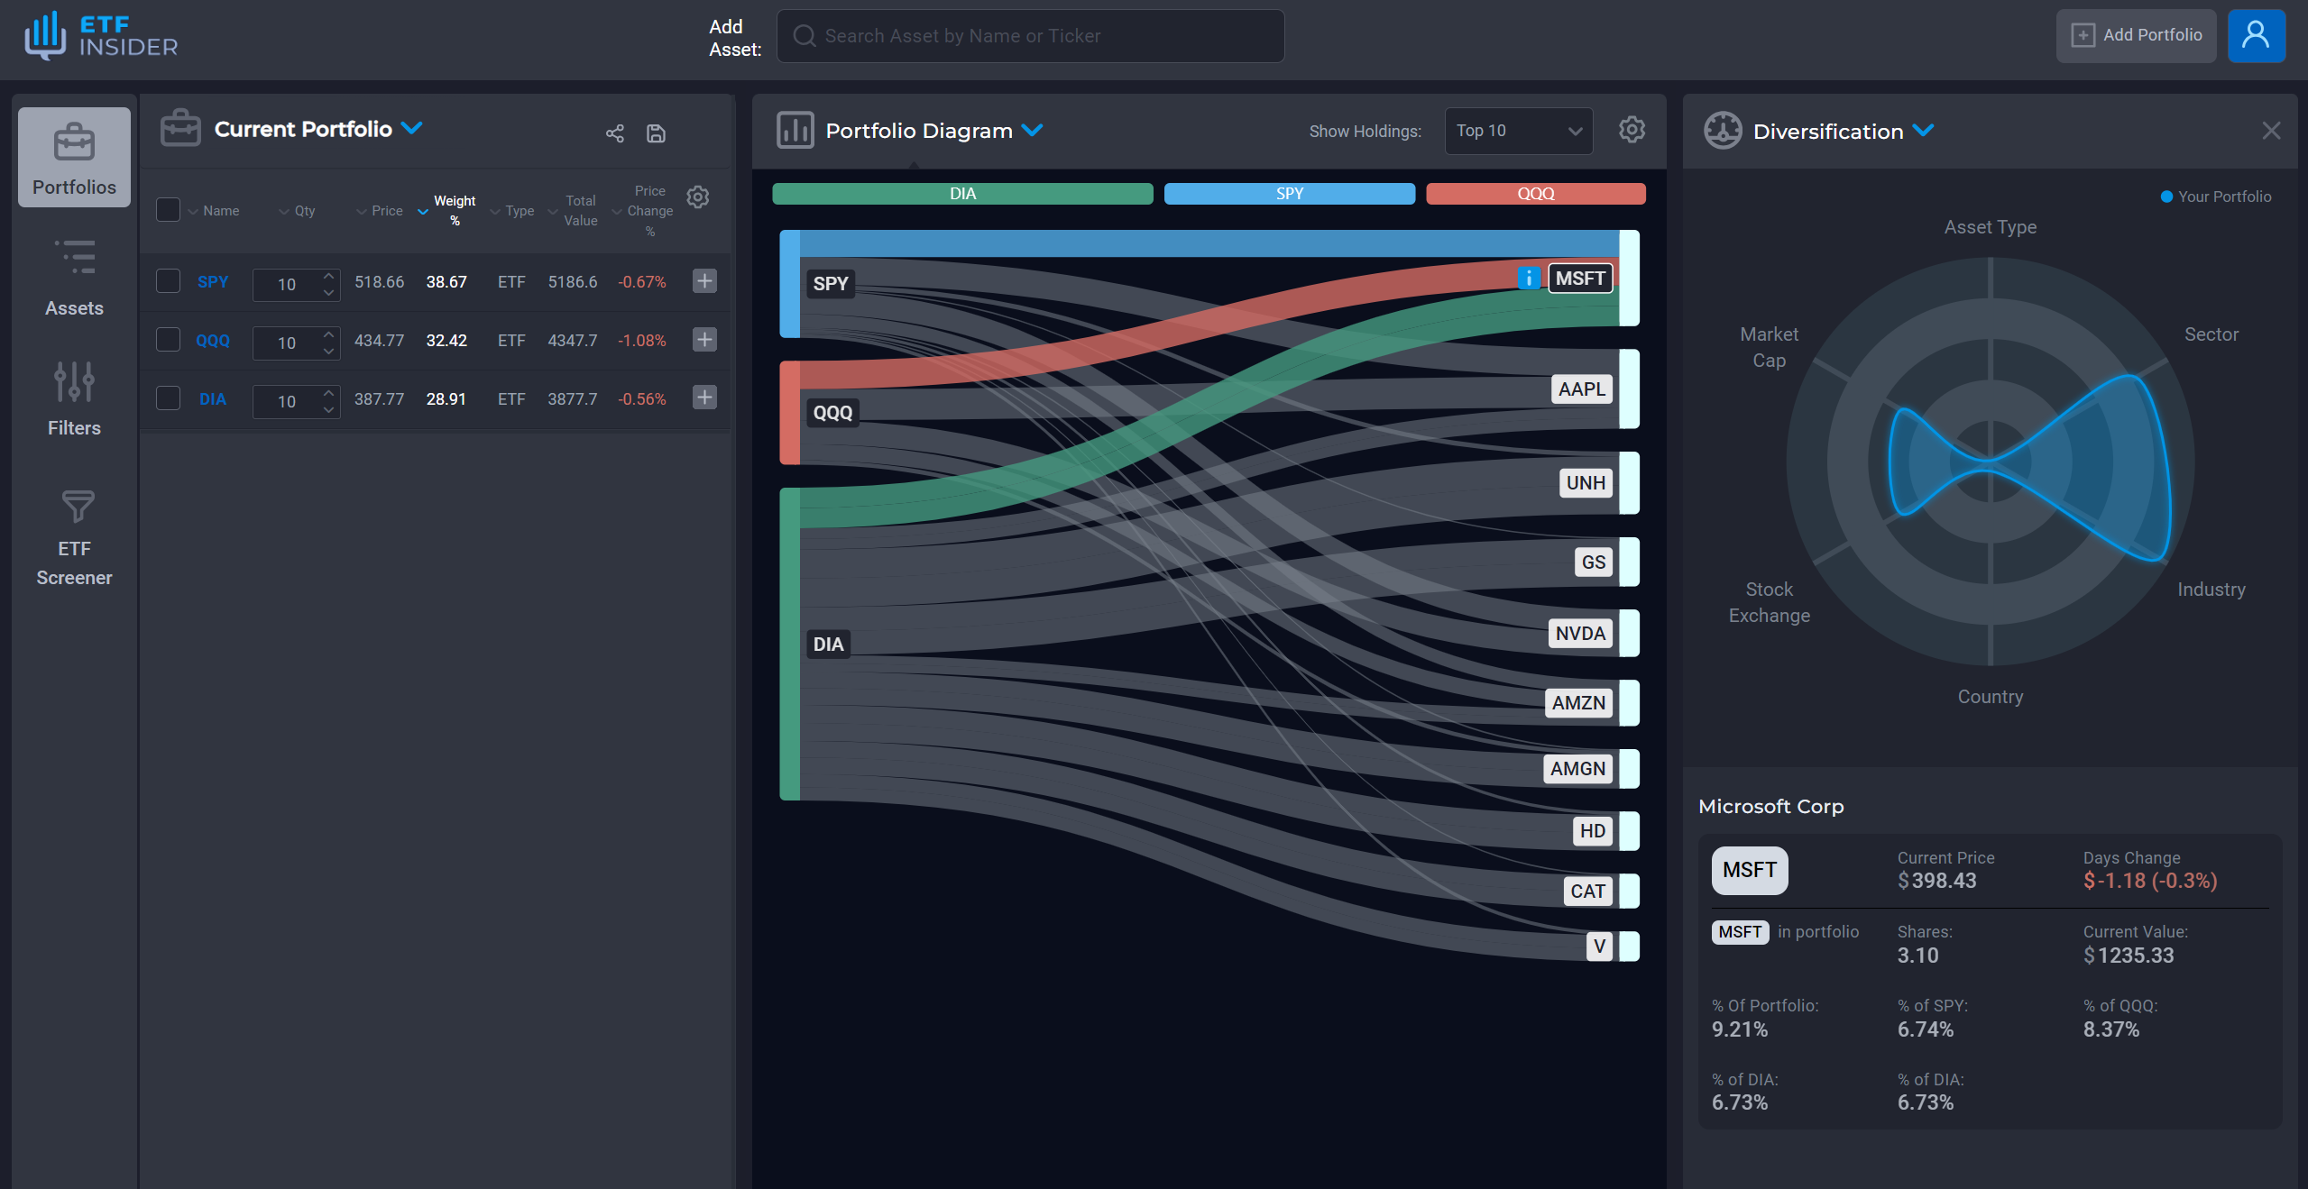Click the green DIA legend bar
Viewport: 2308px width, 1189px height.
click(962, 194)
